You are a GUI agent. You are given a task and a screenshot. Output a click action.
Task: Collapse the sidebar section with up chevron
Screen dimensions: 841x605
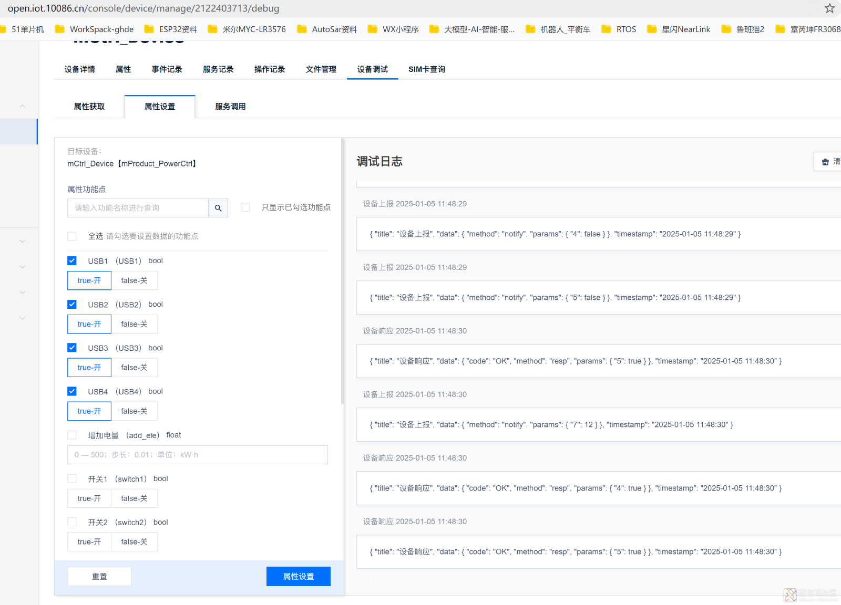point(22,106)
